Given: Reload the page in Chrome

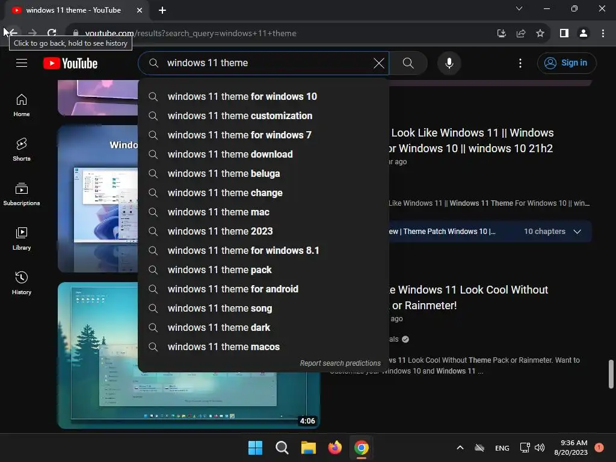Looking at the screenshot, I should [52, 33].
